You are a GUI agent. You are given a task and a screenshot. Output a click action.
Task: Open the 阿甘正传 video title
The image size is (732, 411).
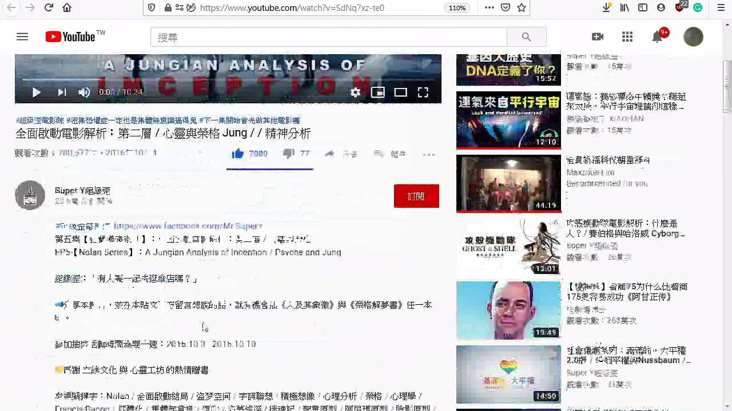pos(627,292)
